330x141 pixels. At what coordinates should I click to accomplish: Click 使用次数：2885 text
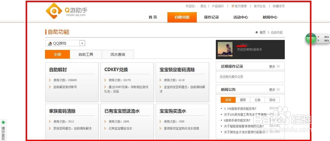(119, 122)
